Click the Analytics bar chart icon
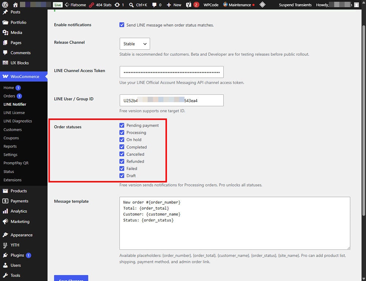This screenshot has width=366, height=281. 5,211
